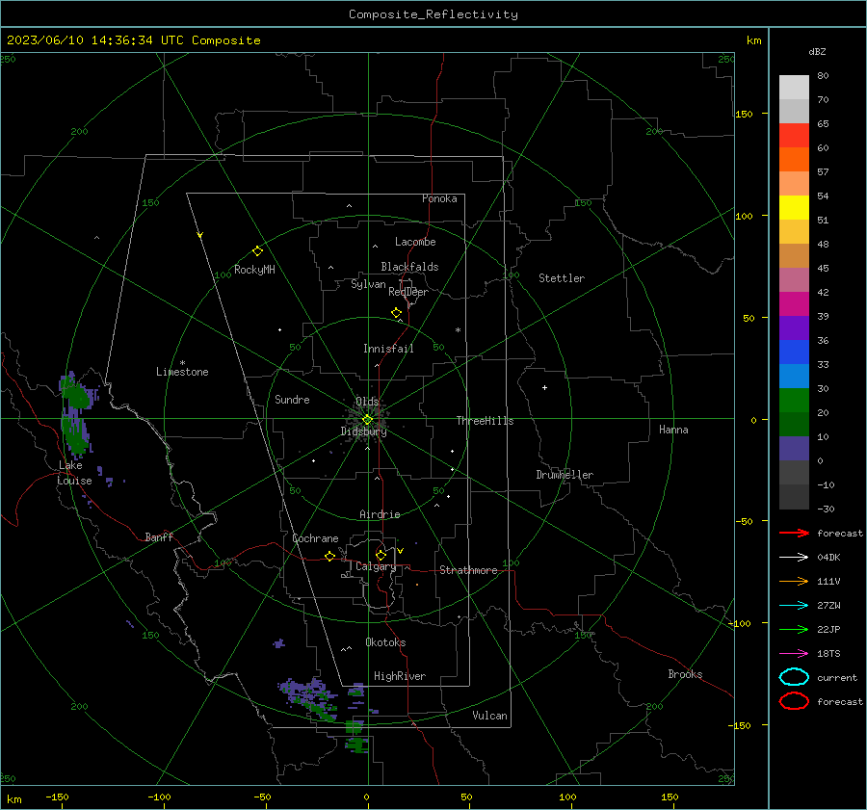Click the Blackfalds town label
867x810 pixels.
tap(409, 267)
